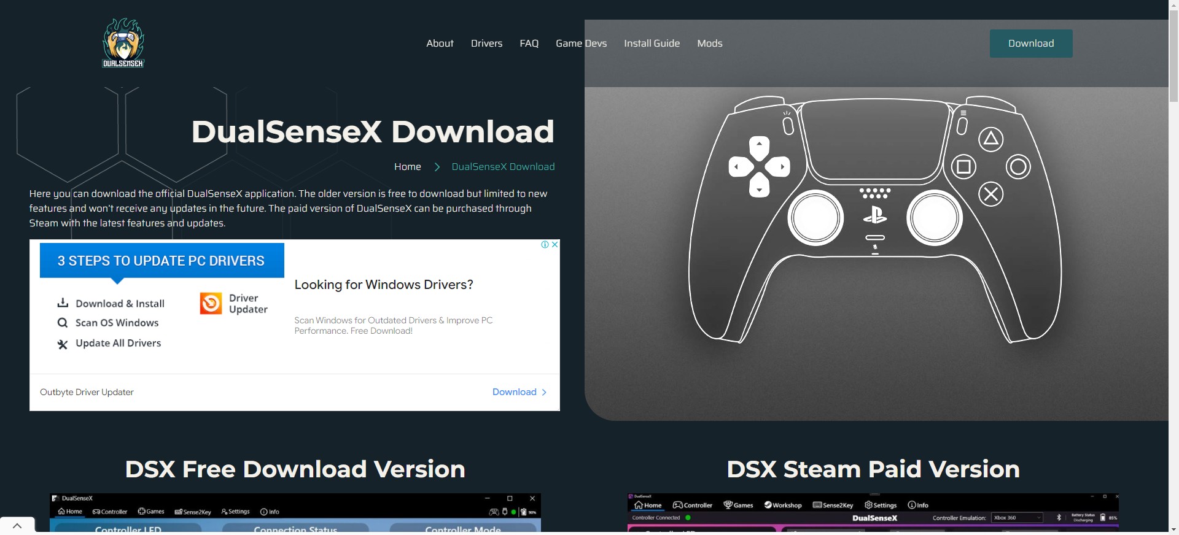Go to the FAQ page

pos(529,44)
